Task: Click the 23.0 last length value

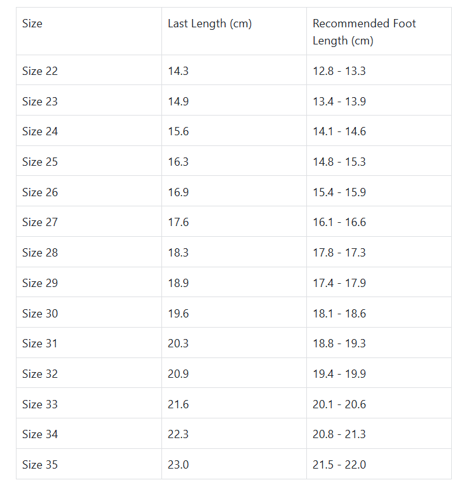Action: point(178,465)
